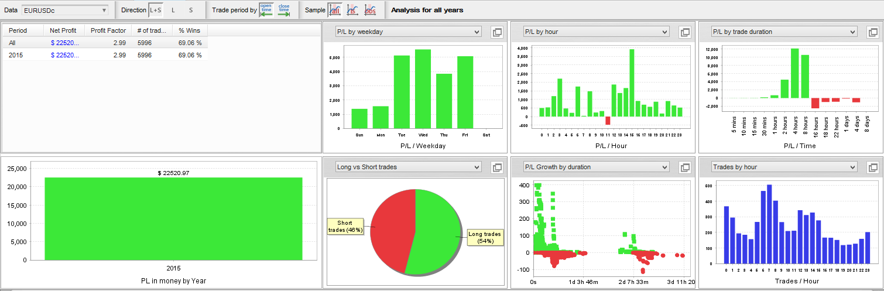Viewport: 884px width, 291px height.
Task: Click the green 2015 yearly profit bar
Action: click(x=173, y=218)
